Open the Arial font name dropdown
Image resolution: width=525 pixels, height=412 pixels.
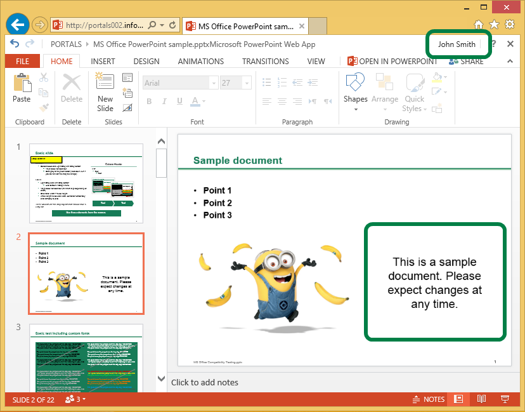pyautogui.click(x=214, y=83)
